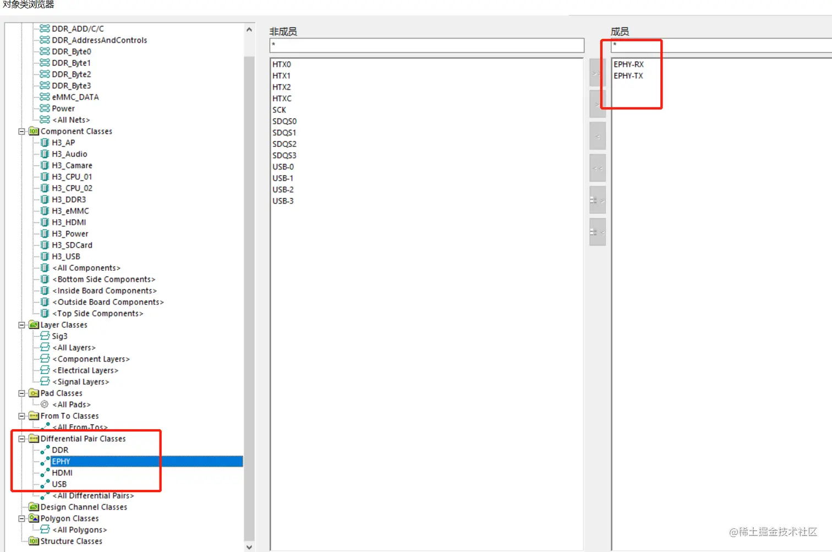Select the DDR_AddressAndControls net class

point(100,40)
